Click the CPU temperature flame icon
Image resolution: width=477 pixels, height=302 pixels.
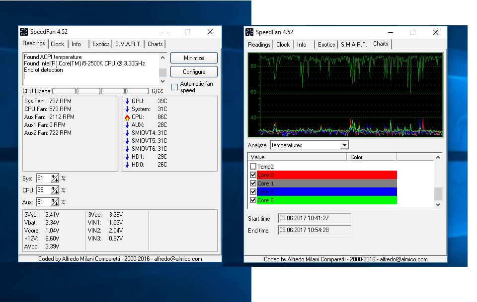(x=127, y=117)
